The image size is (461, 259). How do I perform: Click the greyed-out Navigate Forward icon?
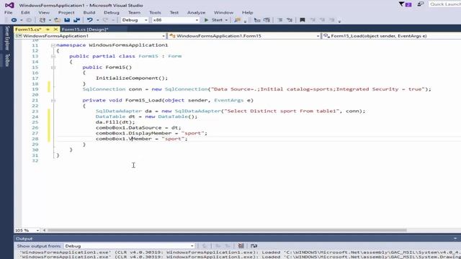29,20
